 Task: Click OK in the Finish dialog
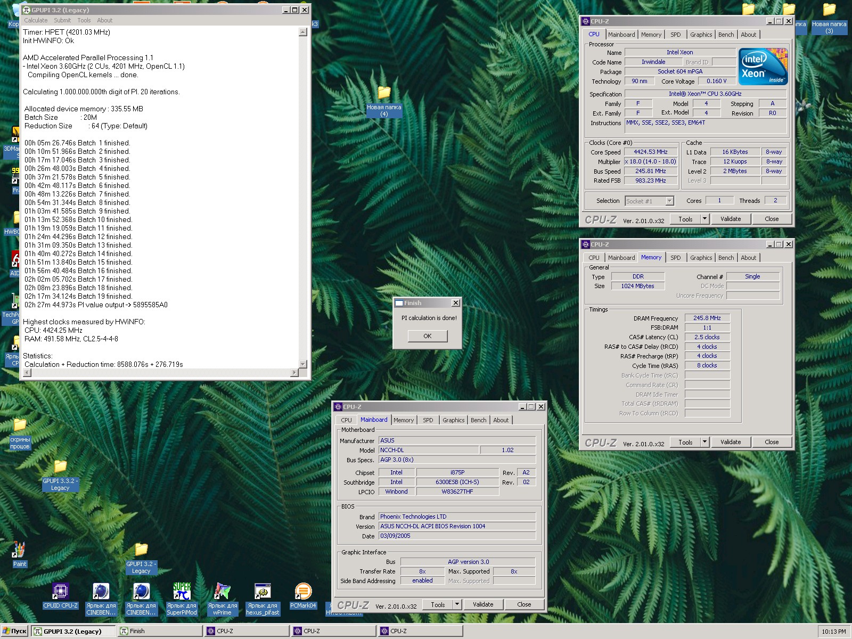[x=428, y=336]
